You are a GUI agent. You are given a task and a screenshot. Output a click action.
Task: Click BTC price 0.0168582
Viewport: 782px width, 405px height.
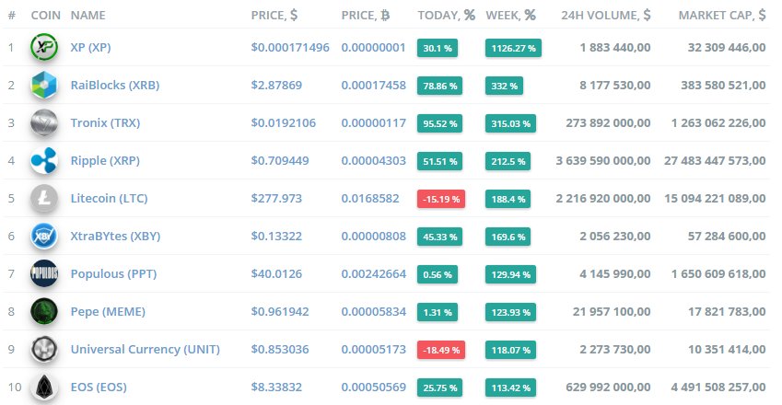pos(370,198)
